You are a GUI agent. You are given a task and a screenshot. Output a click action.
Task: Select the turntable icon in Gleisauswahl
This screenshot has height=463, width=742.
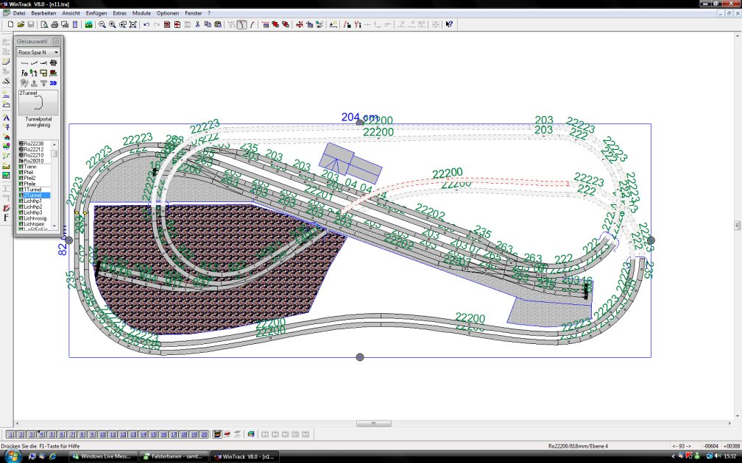click(53, 63)
